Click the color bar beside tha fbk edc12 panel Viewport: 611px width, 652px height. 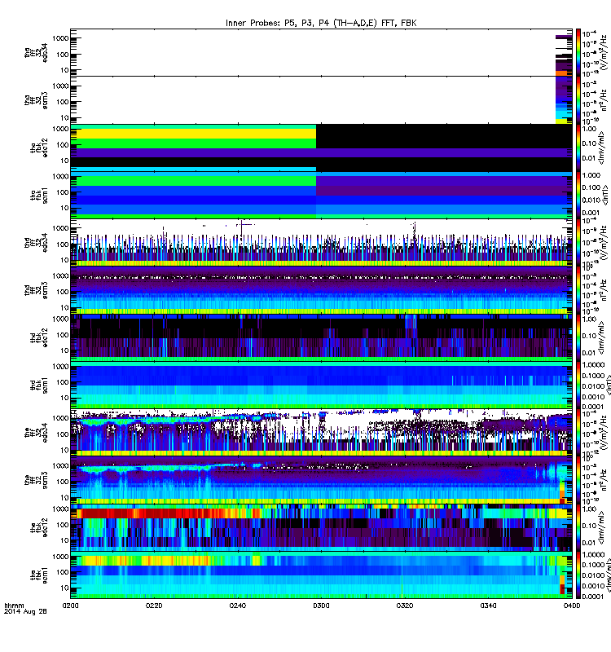578,148
